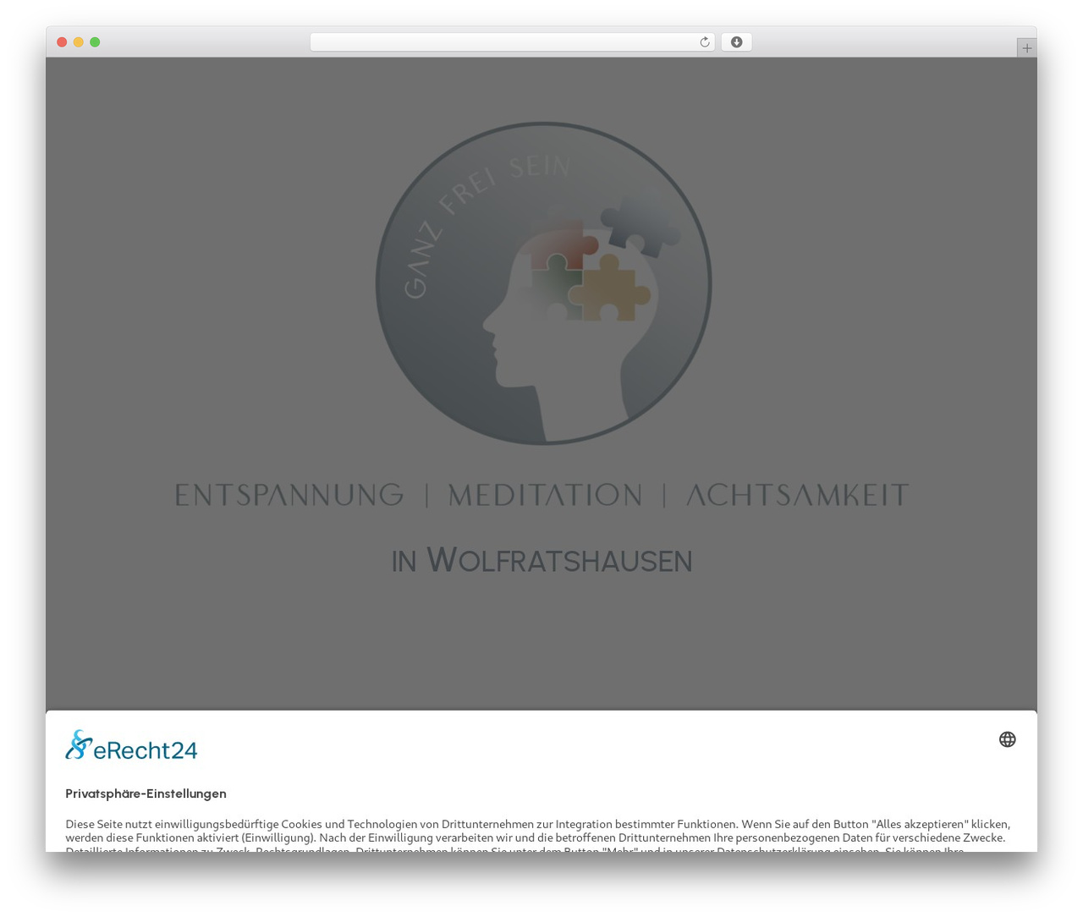1083x917 pixels.
Task: Click the browser reload icon
Action: click(704, 42)
